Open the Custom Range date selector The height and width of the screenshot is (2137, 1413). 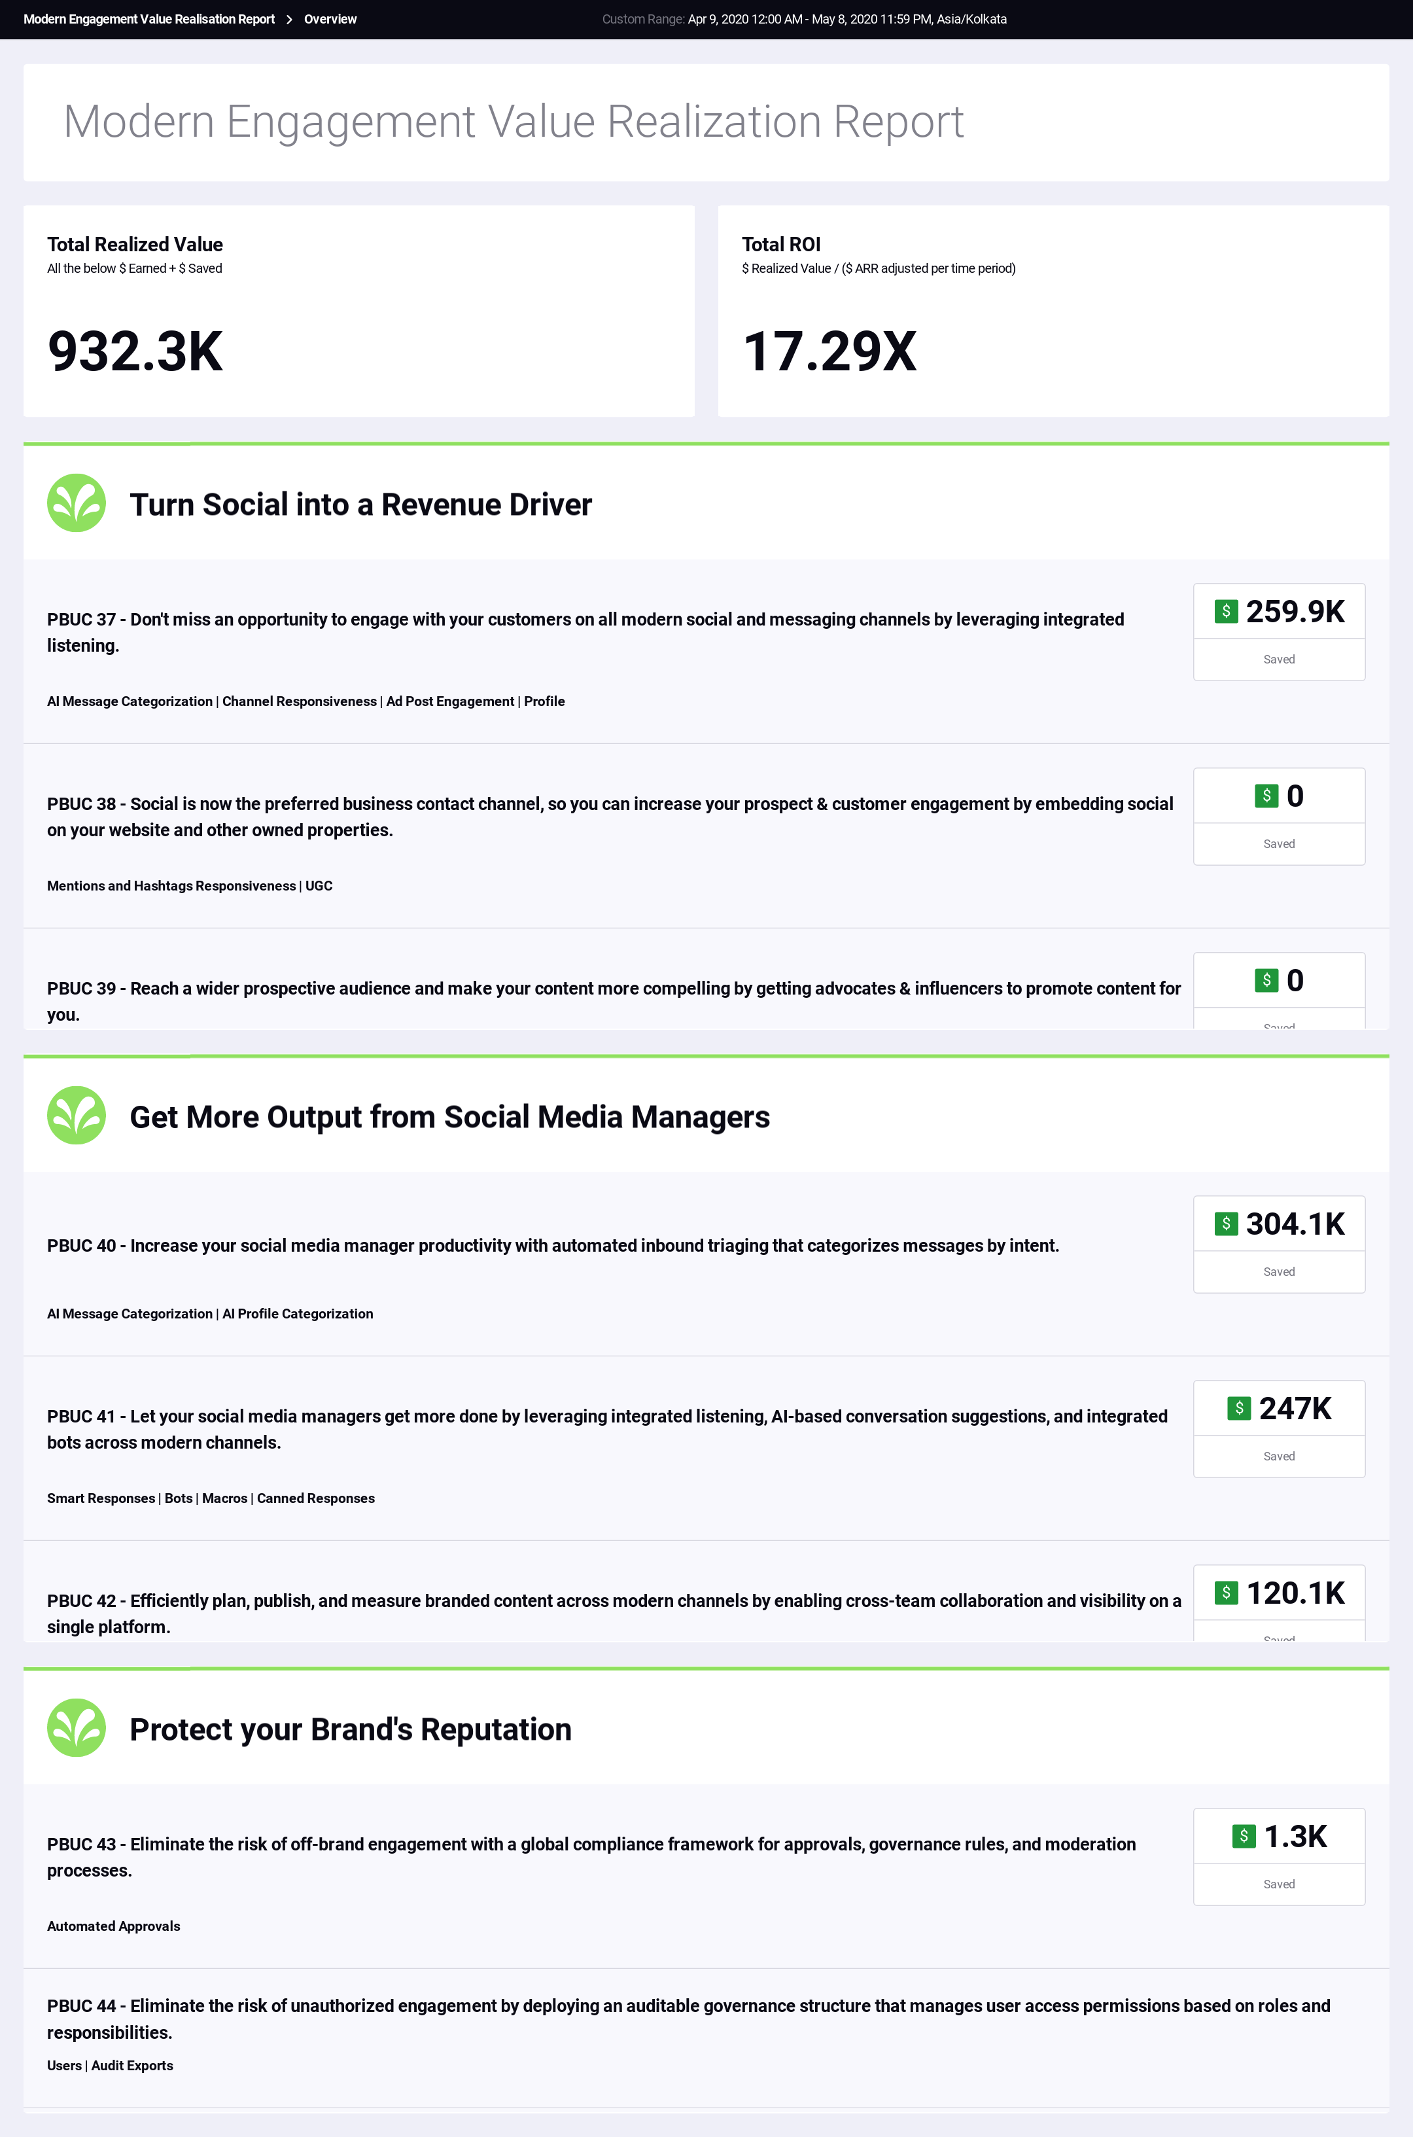click(x=804, y=19)
